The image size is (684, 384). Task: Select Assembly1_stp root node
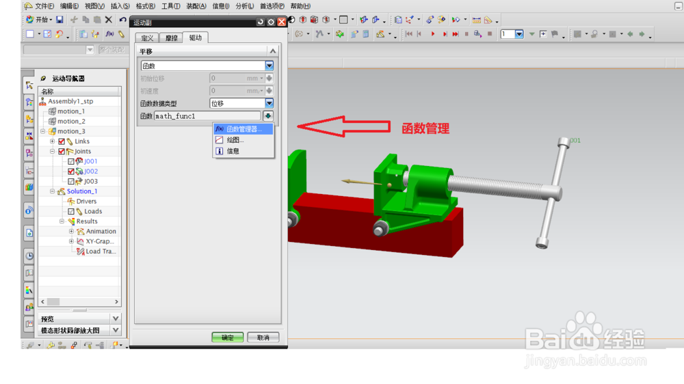(x=70, y=101)
